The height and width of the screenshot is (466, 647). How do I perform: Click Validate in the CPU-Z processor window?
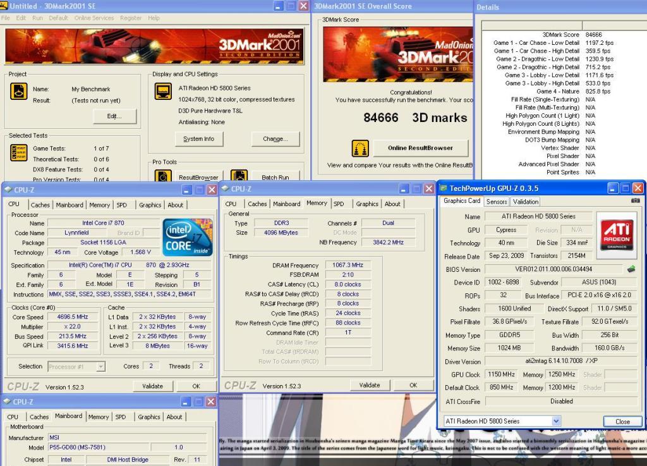(153, 386)
